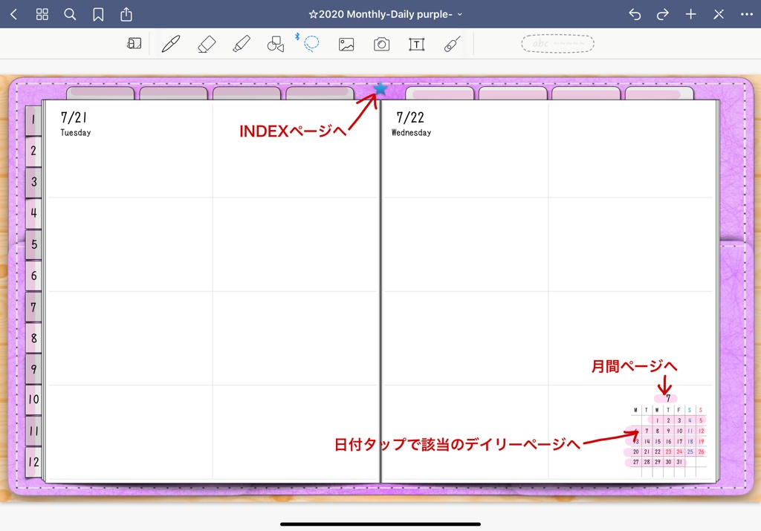
Task: Tap the pink 7 tab to open monthly page
Action: click(667, 398)
